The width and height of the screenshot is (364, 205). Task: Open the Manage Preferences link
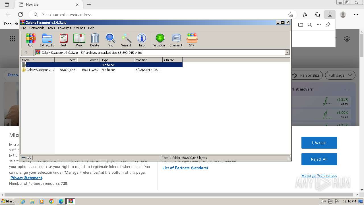pyautogui.click(x=319, y=175)
